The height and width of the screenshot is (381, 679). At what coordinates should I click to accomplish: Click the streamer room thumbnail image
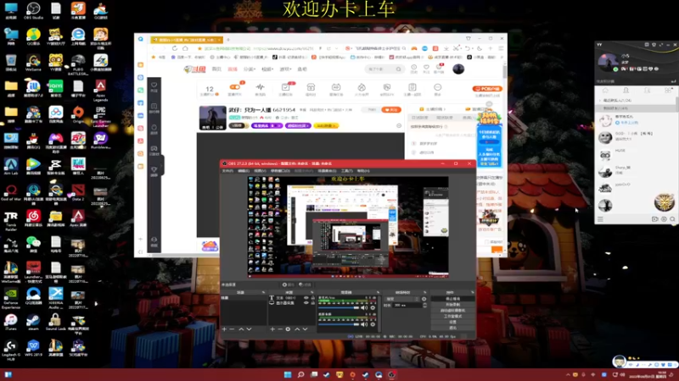(x=213, y=118)
